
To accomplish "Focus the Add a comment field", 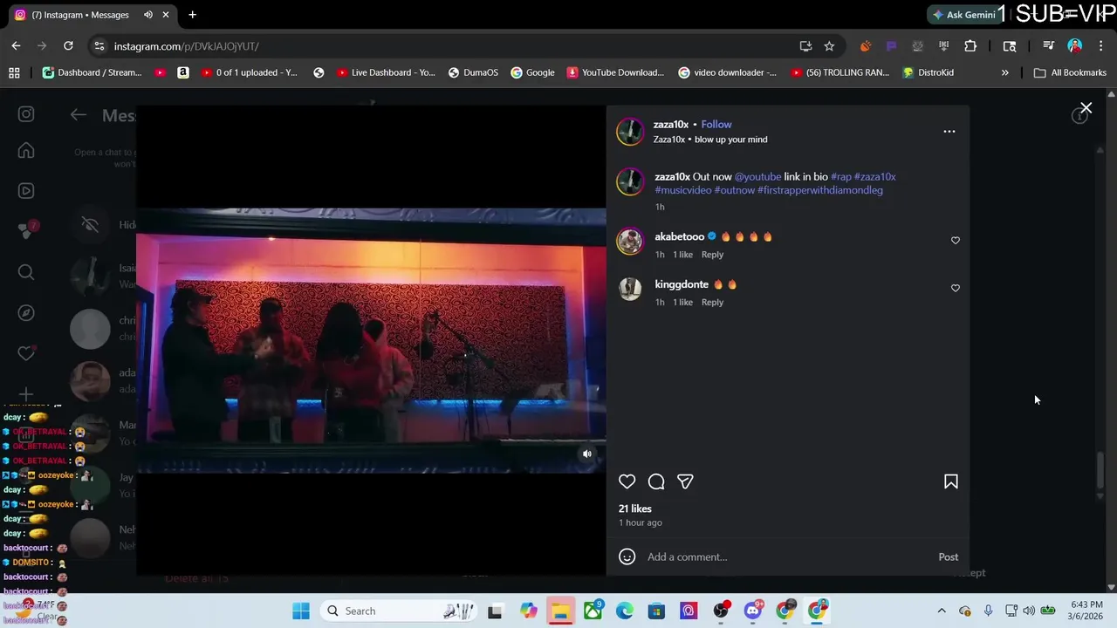I will (x=785, y=556).
